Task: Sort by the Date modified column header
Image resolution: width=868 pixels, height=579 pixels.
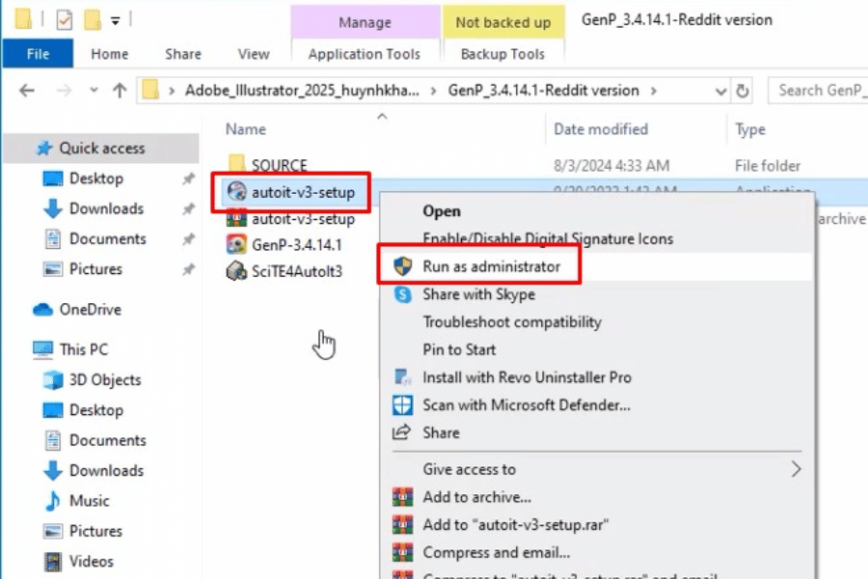Action: point(600,129)
